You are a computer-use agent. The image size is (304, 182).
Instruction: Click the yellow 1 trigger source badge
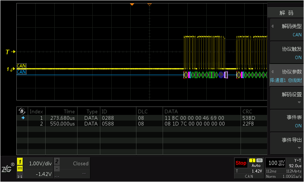pos(252,160)
